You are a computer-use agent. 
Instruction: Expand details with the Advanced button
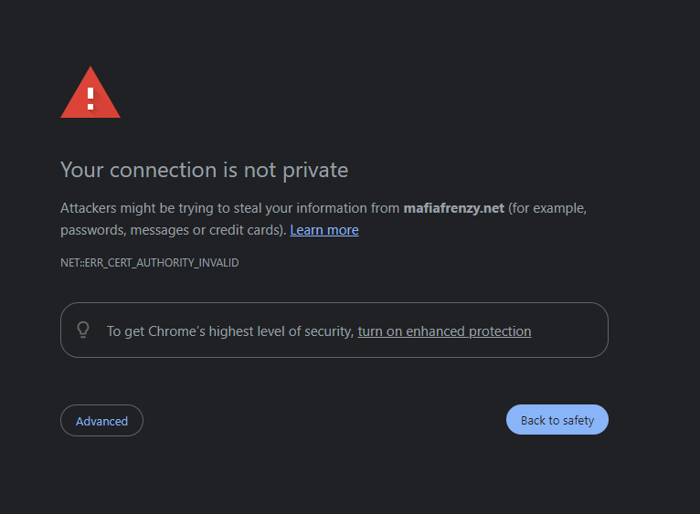click(101, 420)
